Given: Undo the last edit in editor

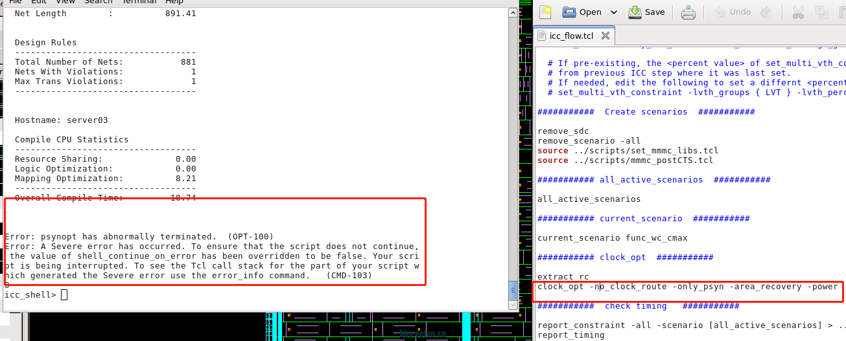Looking at the screenshot, I should [x=733, y=12].
